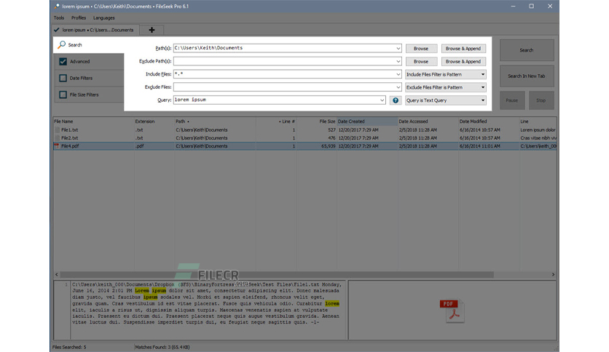This screenshot has width=609, height=352.
Task: Click the large PDF preview icon
Action: [x=452, y=311]
